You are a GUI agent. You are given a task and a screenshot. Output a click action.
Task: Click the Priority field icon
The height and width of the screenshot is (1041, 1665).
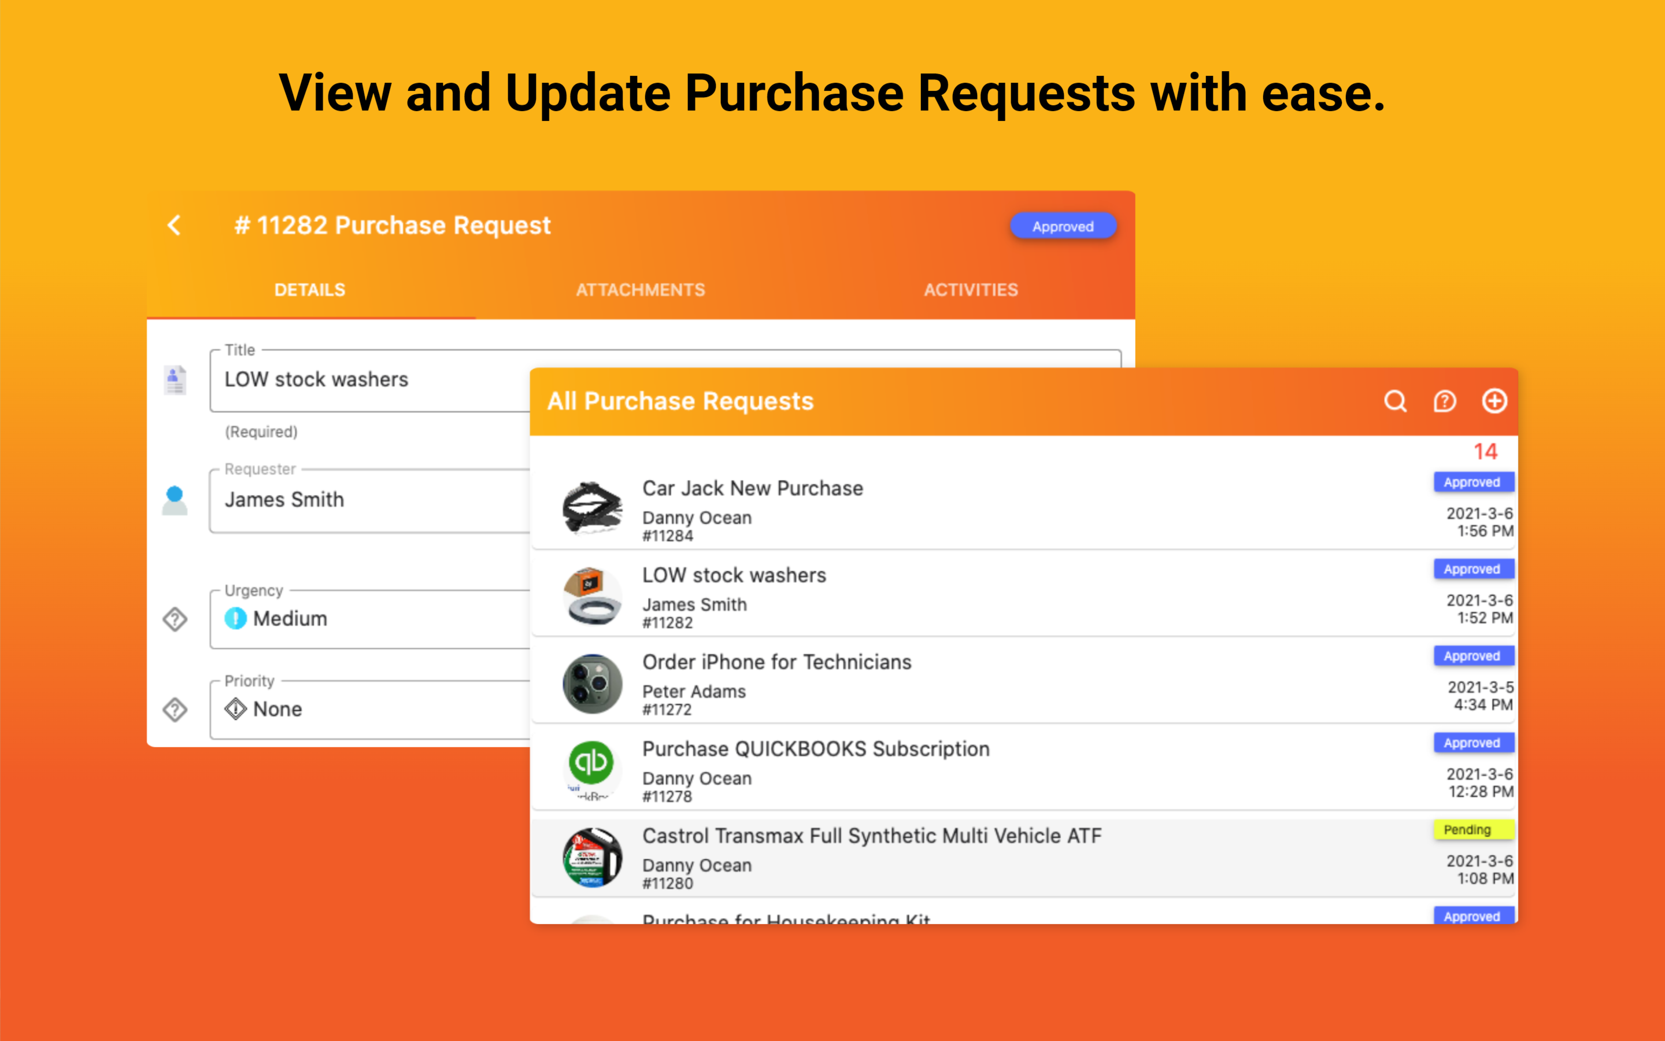[174, 708]
